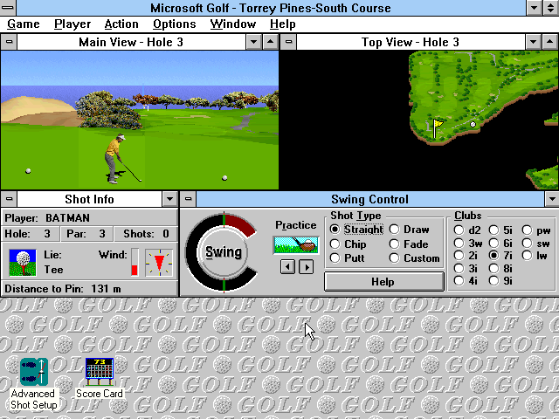Select the Putt shot type
The width and height of the screenshot is (559, 419).
click(x=347, y=258)
